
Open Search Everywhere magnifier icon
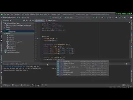(129, 17)
